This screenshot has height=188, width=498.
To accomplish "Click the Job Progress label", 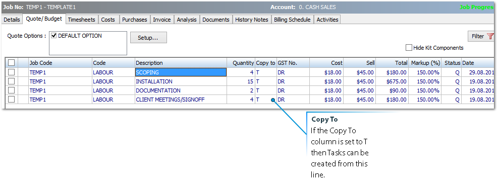I will [x=477, y=7].
